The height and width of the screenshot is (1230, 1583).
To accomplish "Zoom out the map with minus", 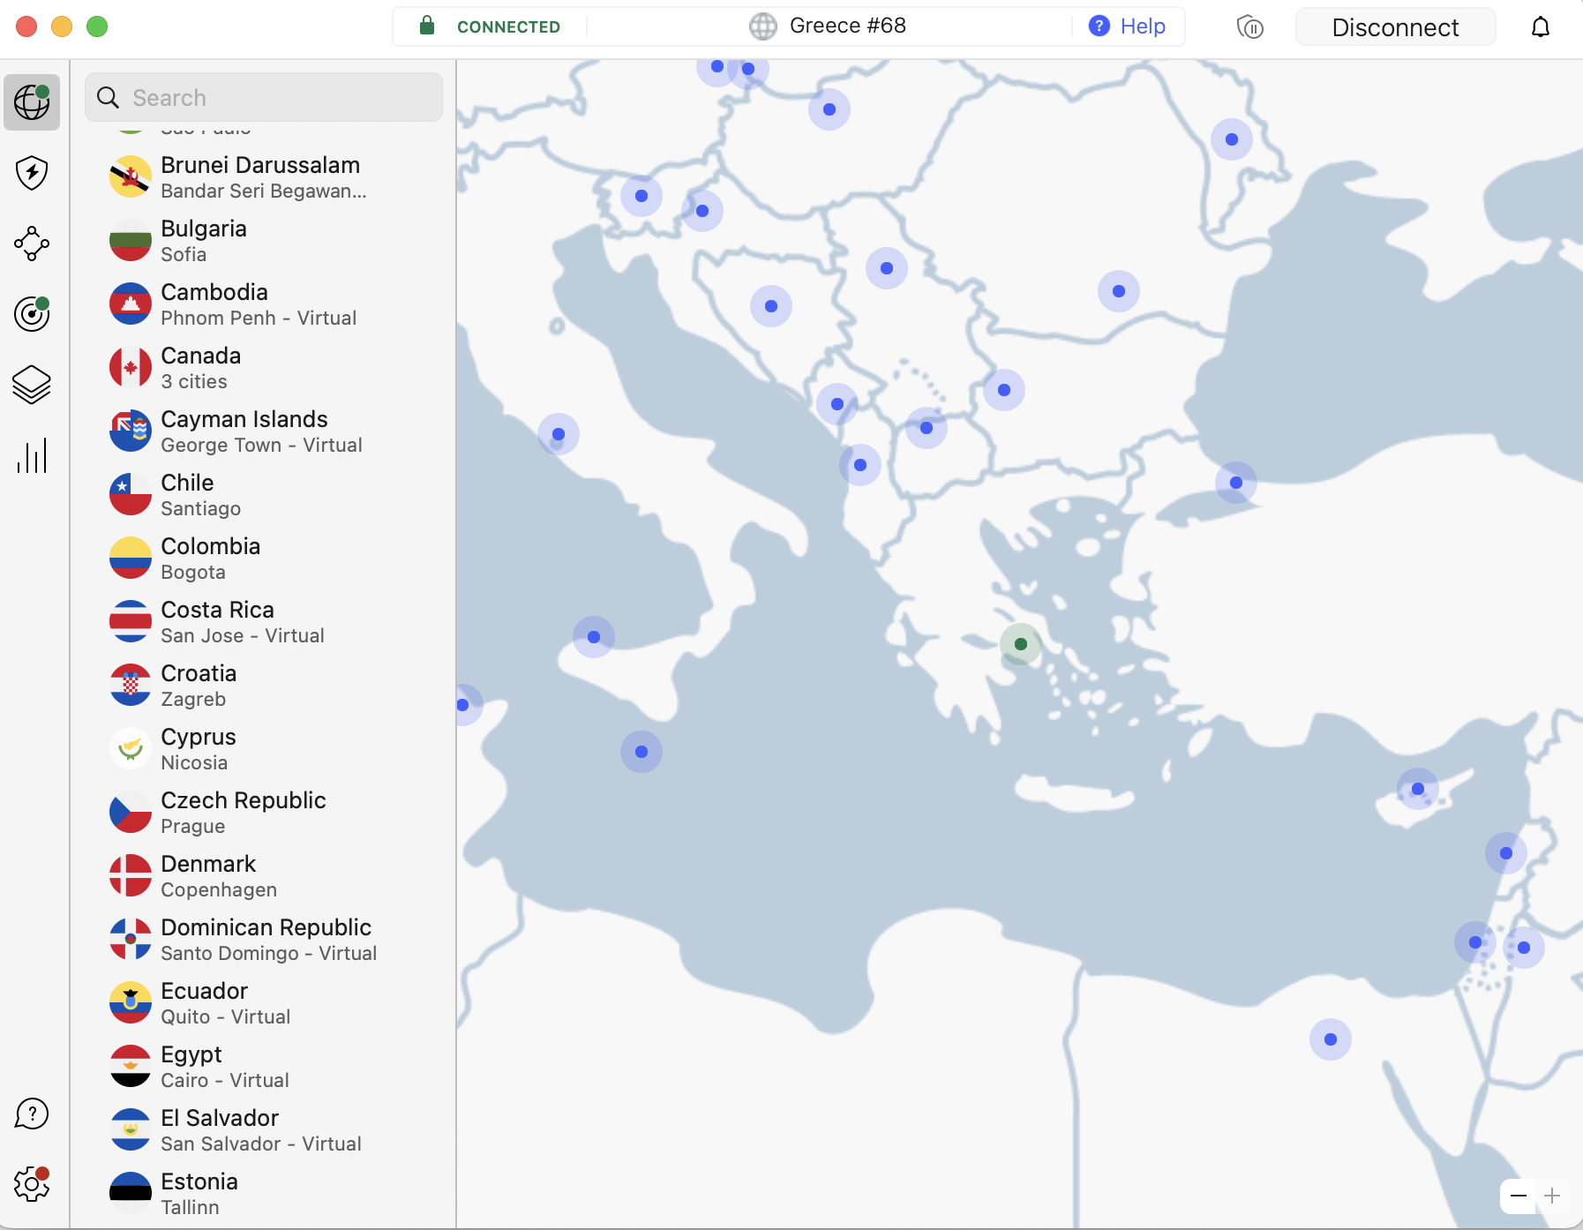I will (1518, 1196).
